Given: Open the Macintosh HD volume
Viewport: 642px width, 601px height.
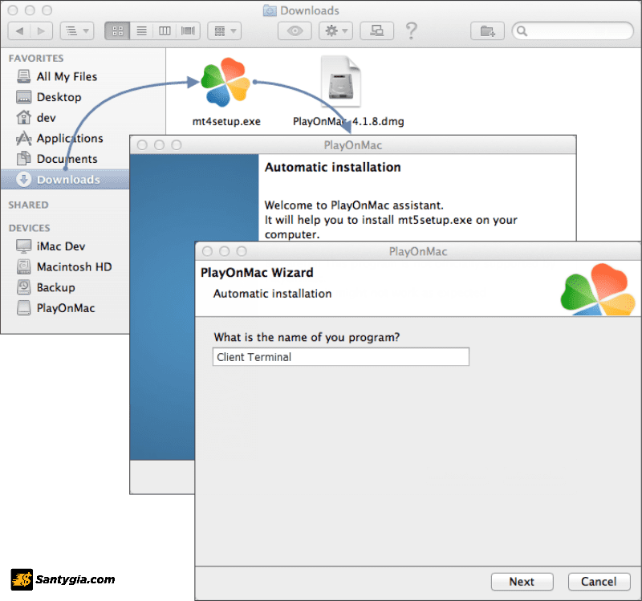Looking at the screenshot, I should pyautogui.click(x=74, y=267).
